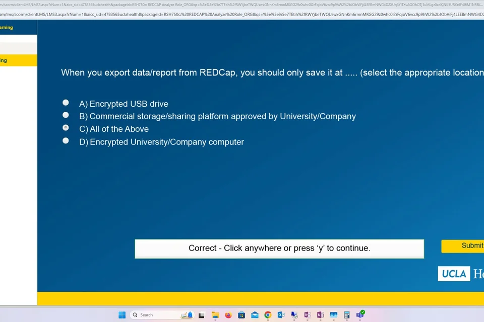
Task: Click the 'Commercial storage/sharing platform' answer text
Action: (x=222, y=117)
